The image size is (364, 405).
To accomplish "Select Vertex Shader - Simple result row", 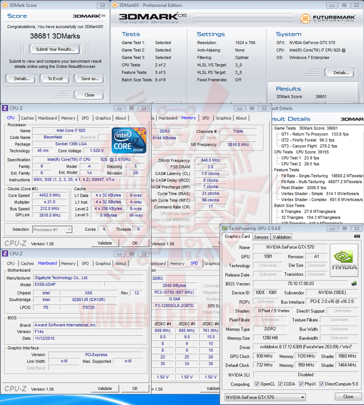I will click(x=320, y=194).
